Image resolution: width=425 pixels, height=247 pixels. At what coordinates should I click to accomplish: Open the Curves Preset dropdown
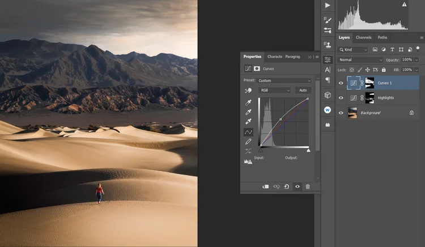(284, 81)
